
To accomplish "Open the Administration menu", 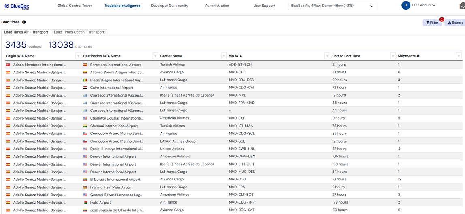I will tap(217, 6).
